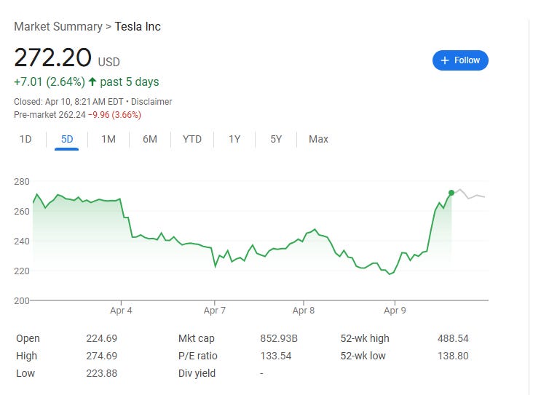Click the Mkt cap label

(197, 338)
